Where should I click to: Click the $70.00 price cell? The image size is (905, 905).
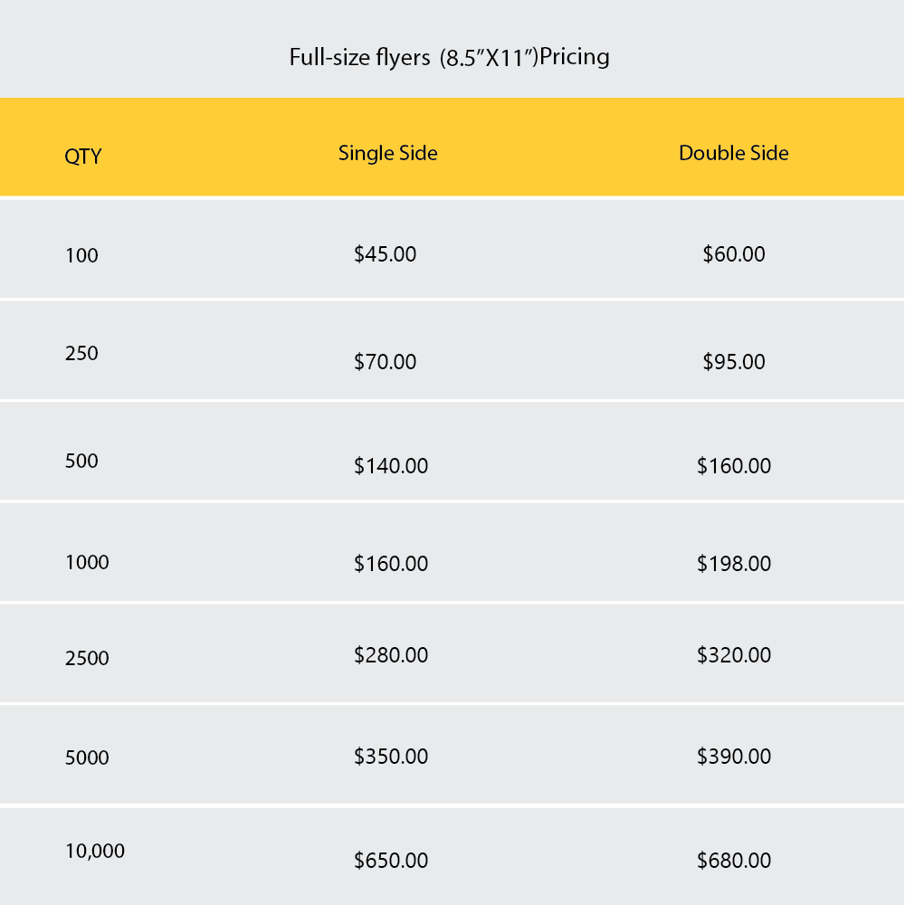pyautogui.click(x=385, y=362)
